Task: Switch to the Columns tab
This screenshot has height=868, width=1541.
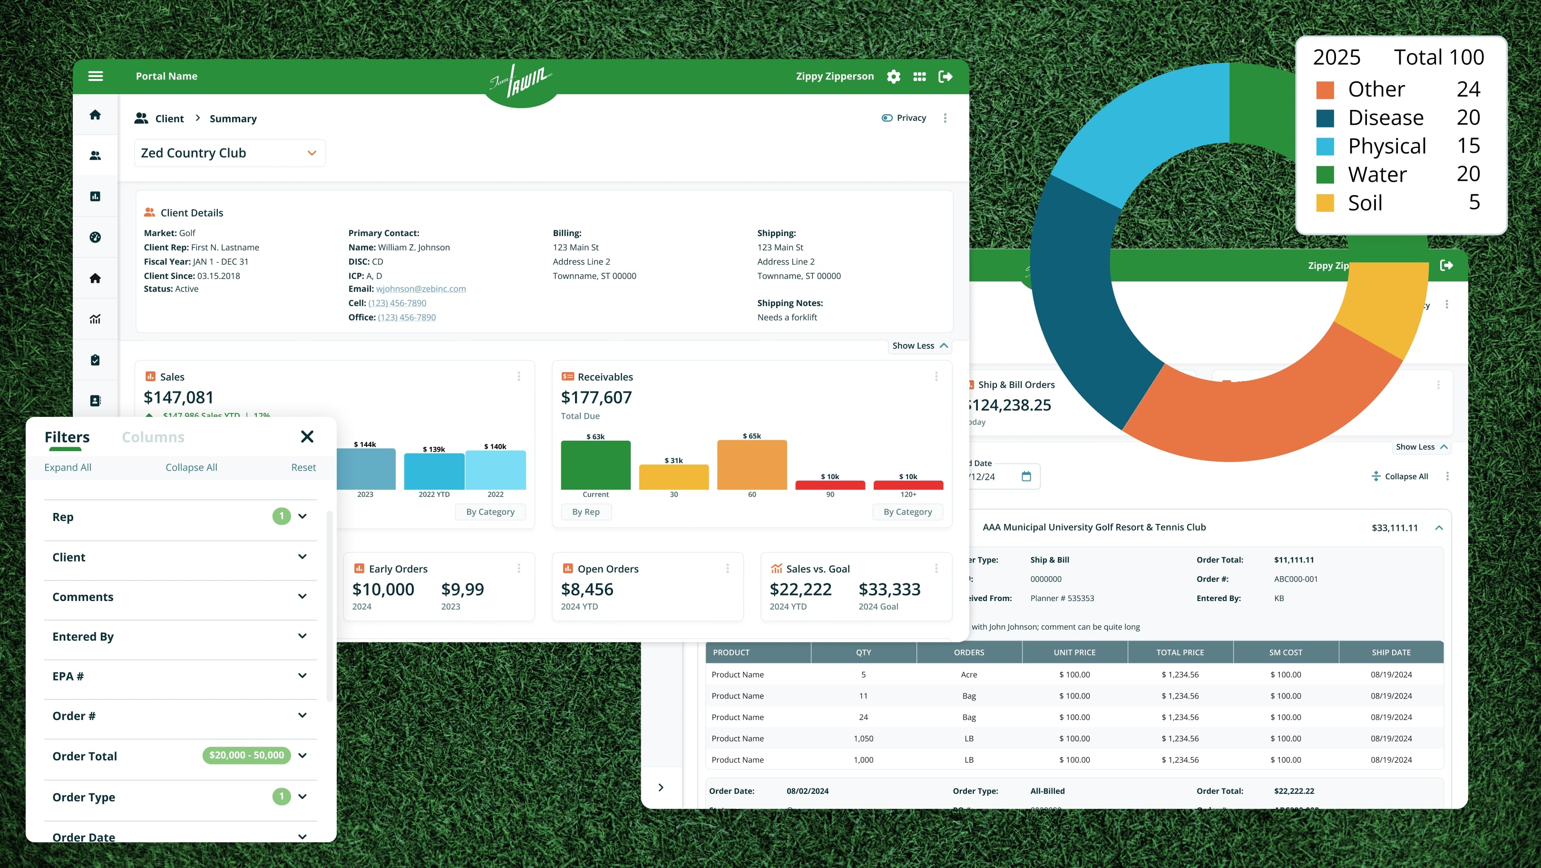Action: 153,437
